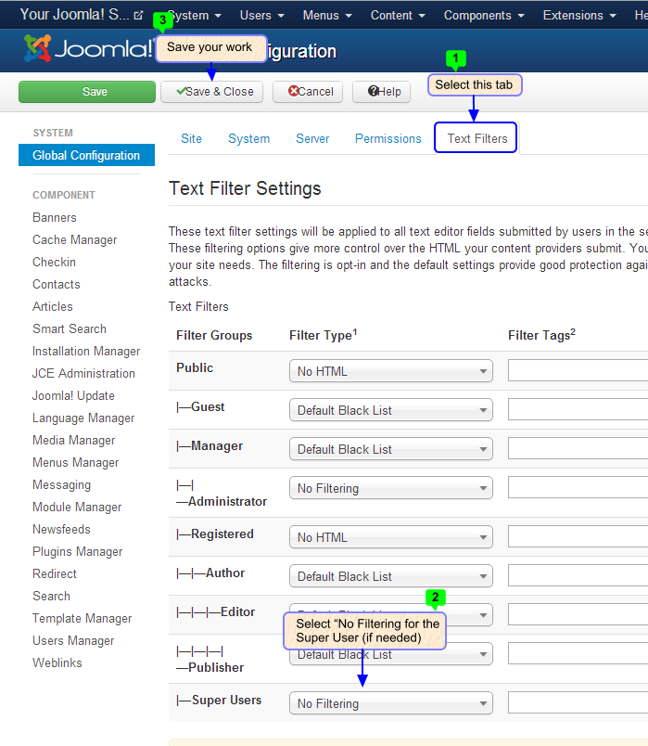The height and width of the screenshot is (746, 648).
Task: Open Messaging component settings
Action: [x=61, y=484]
